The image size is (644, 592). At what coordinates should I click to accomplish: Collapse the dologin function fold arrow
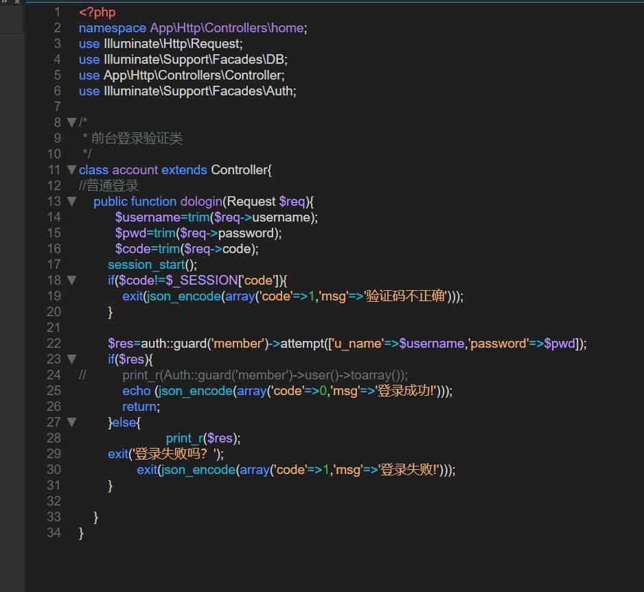[x=73, y=201]
